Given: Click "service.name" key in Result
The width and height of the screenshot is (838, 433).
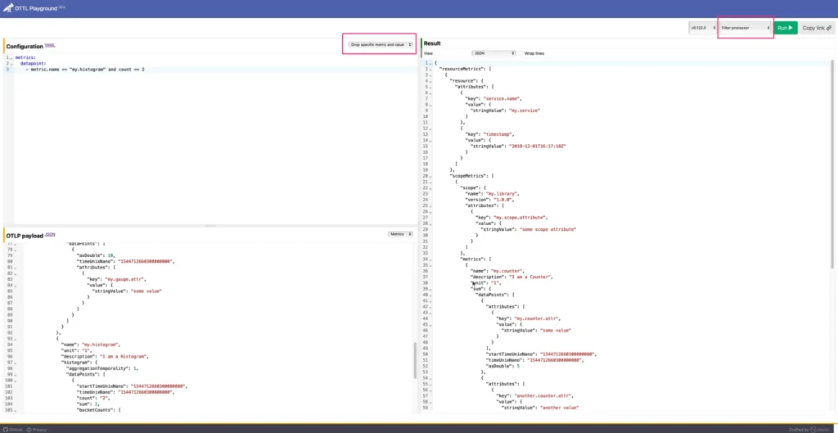Looking at the screenshot, I should [x=501, y=99].
